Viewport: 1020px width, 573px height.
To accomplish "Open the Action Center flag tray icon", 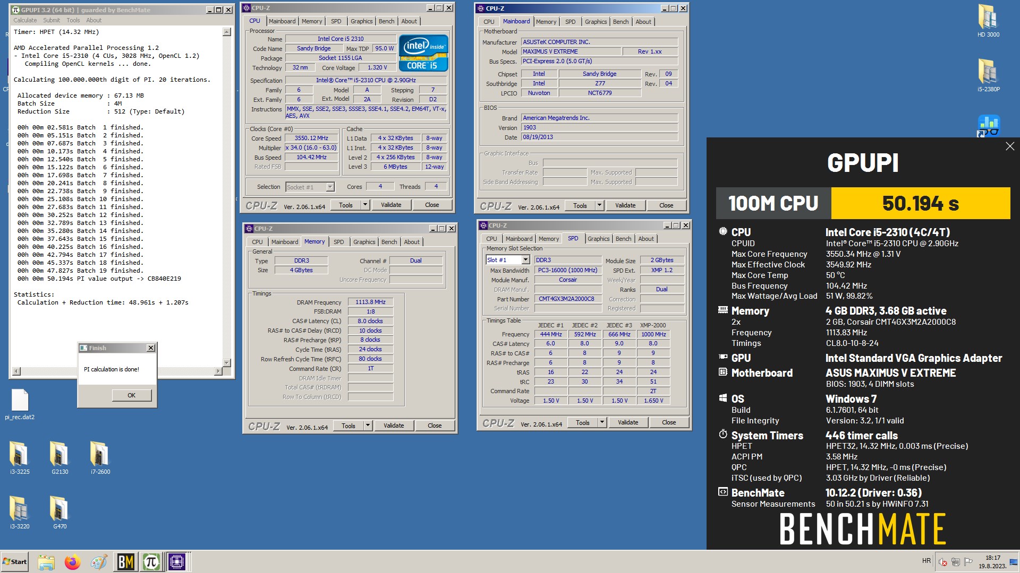I will click(x=968, y=562).
